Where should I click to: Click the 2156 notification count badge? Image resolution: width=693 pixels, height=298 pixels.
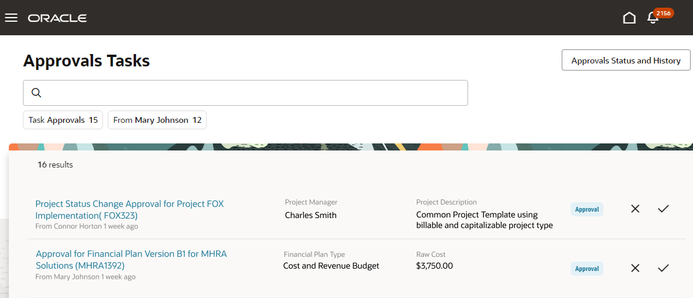(x=664, y=13)
